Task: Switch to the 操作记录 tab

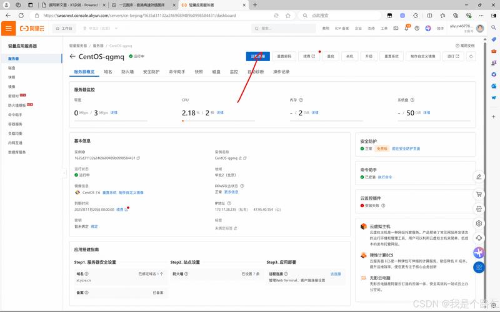Action: click(x=282, y=72)
